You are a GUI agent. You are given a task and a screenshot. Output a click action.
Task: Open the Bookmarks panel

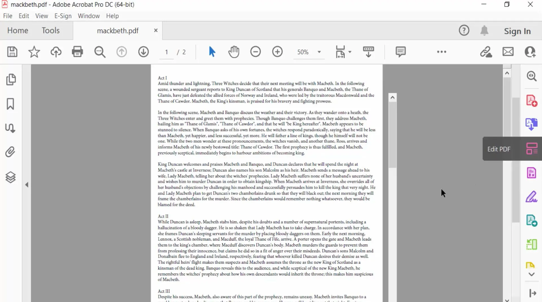pyautogui.click(x=10, y=104)
